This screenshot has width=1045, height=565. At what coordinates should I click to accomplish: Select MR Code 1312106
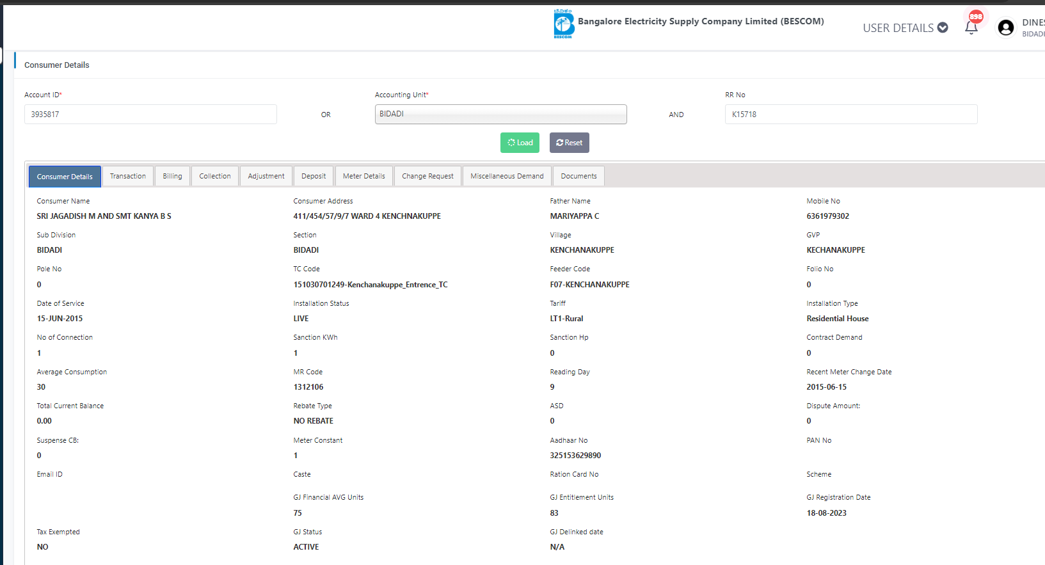pos(308,387)
